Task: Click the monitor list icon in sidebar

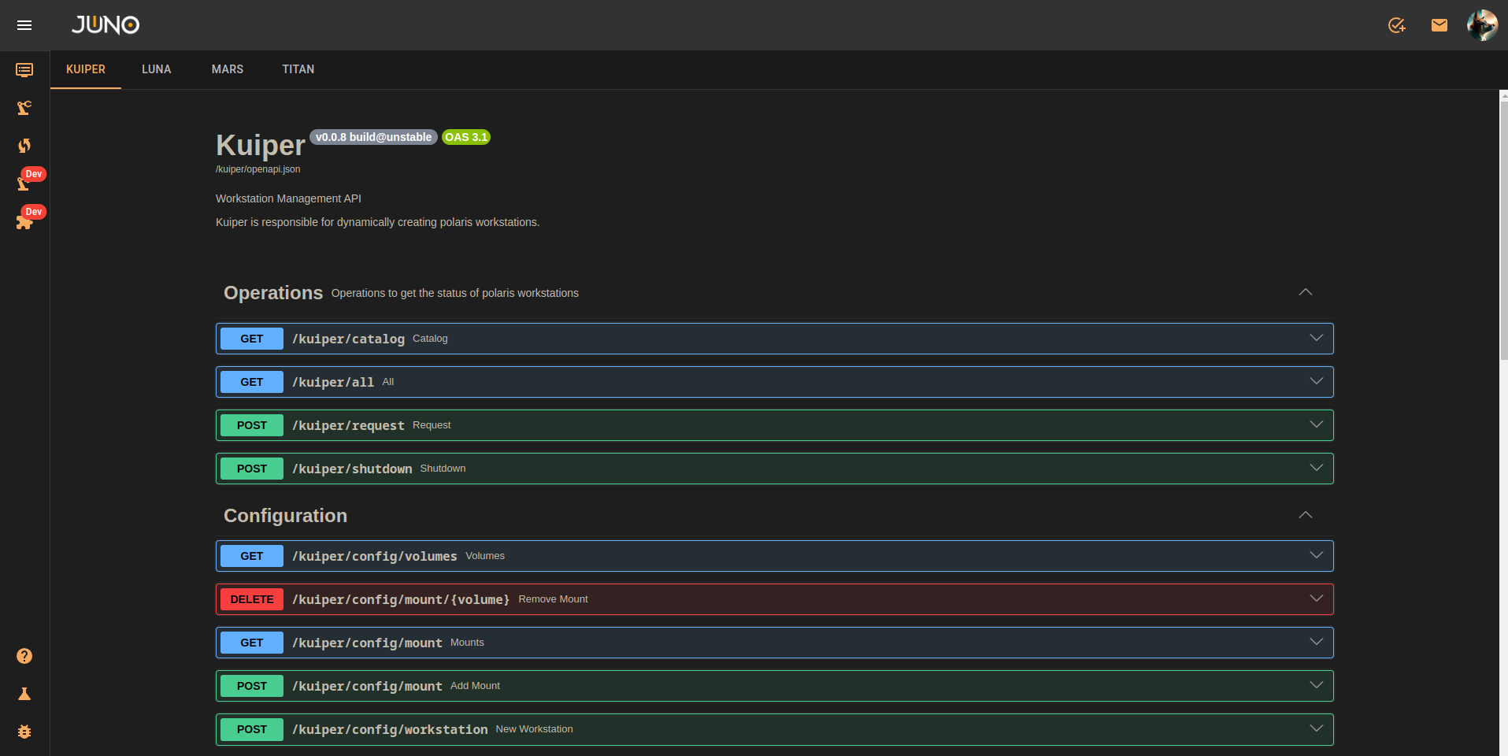Action: 24,70
